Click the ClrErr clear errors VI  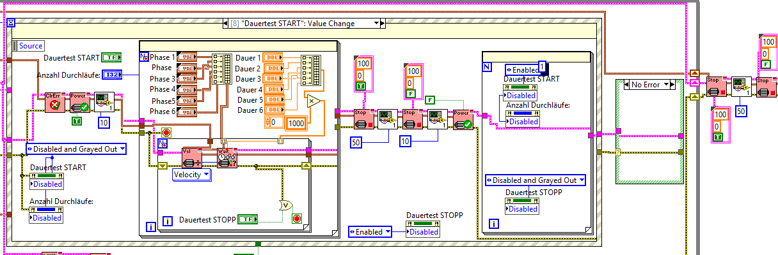[55, 102]
